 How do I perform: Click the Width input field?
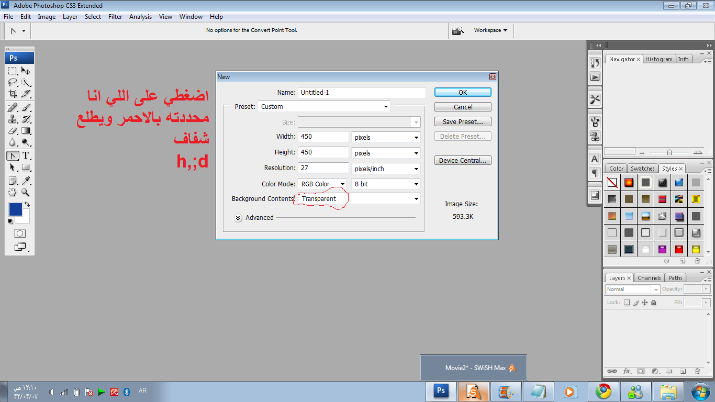(323, 137)
